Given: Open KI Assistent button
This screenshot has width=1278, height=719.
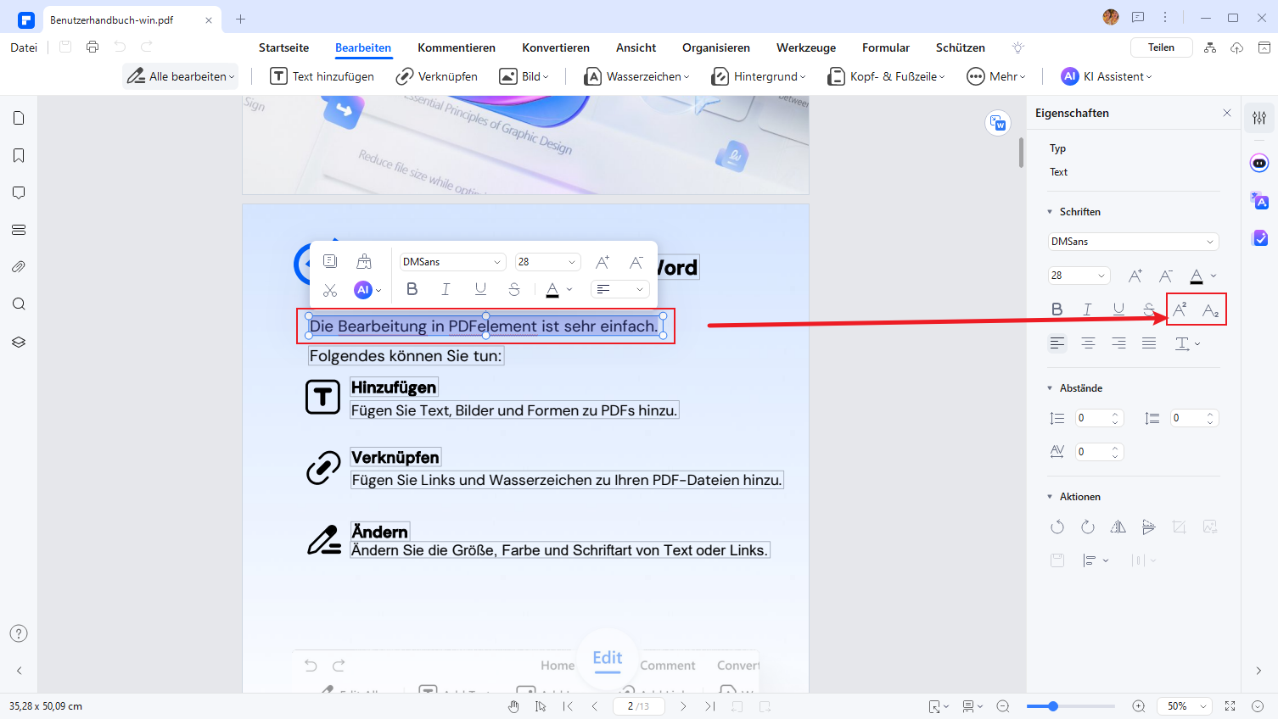Looking at the screenshot, I should click(x=1107, y=76).
